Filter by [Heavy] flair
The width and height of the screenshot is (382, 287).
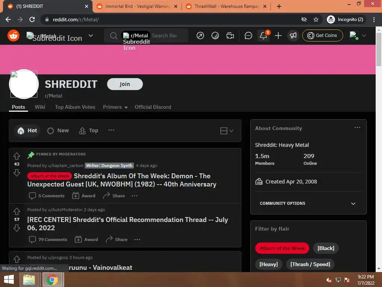coord(269,264)
